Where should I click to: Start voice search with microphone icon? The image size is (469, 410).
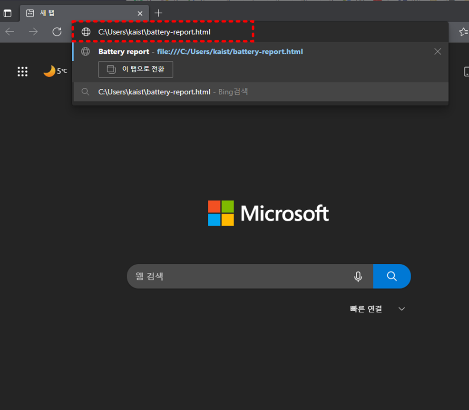358,277
